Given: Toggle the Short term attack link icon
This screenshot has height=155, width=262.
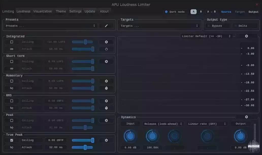Looking at the screenshot, I should 11,69.
